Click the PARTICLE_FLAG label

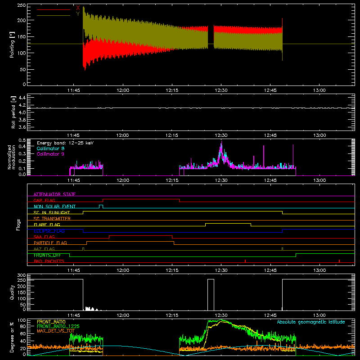pyautogui.click(x=50, y=243)
